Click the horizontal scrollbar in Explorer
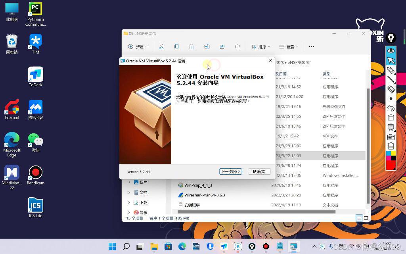The width and height of the screenshot is (406, 254). coord(257,212)
